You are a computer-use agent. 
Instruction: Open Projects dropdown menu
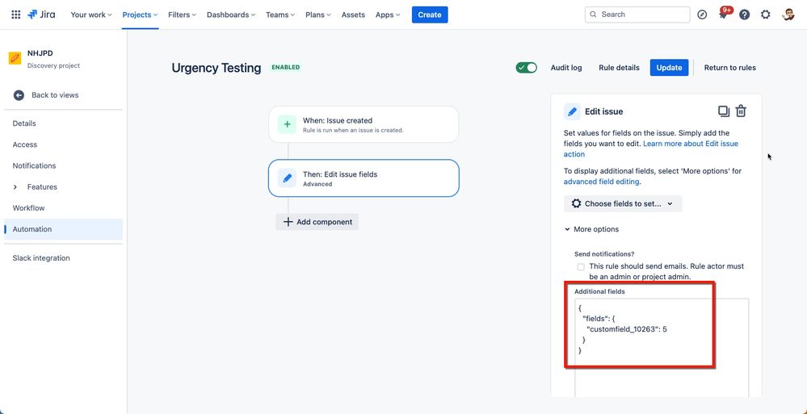pyautogui.click(x=140, y=15)
